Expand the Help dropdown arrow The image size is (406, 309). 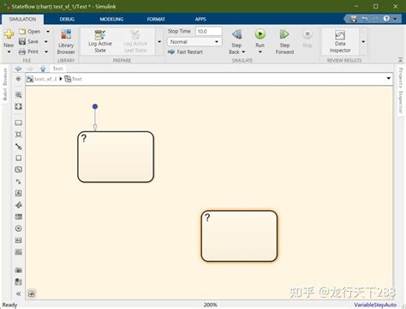point(395,19)
